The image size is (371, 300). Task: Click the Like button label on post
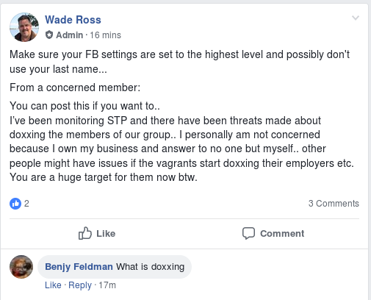[x=106, y=234]
